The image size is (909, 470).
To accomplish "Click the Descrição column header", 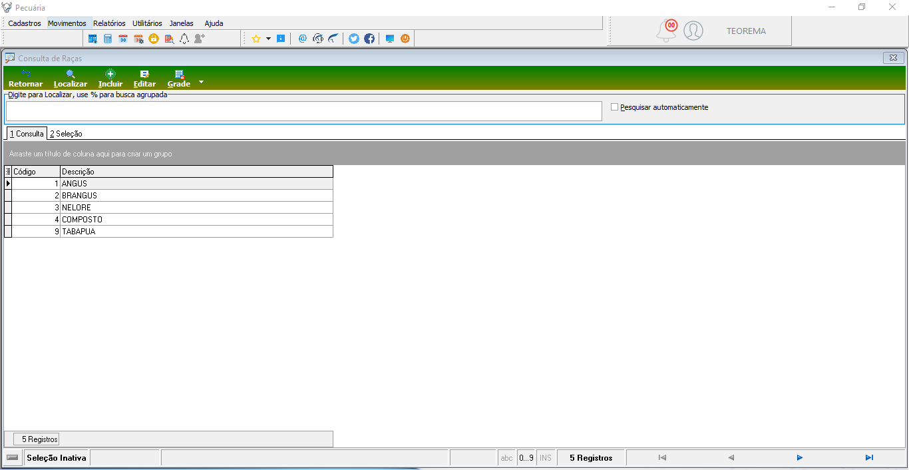I will [196, 172].
